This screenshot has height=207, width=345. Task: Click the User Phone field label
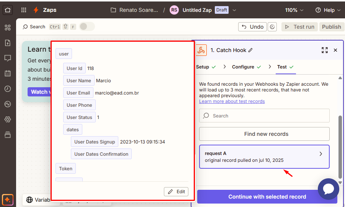(79, 105)
